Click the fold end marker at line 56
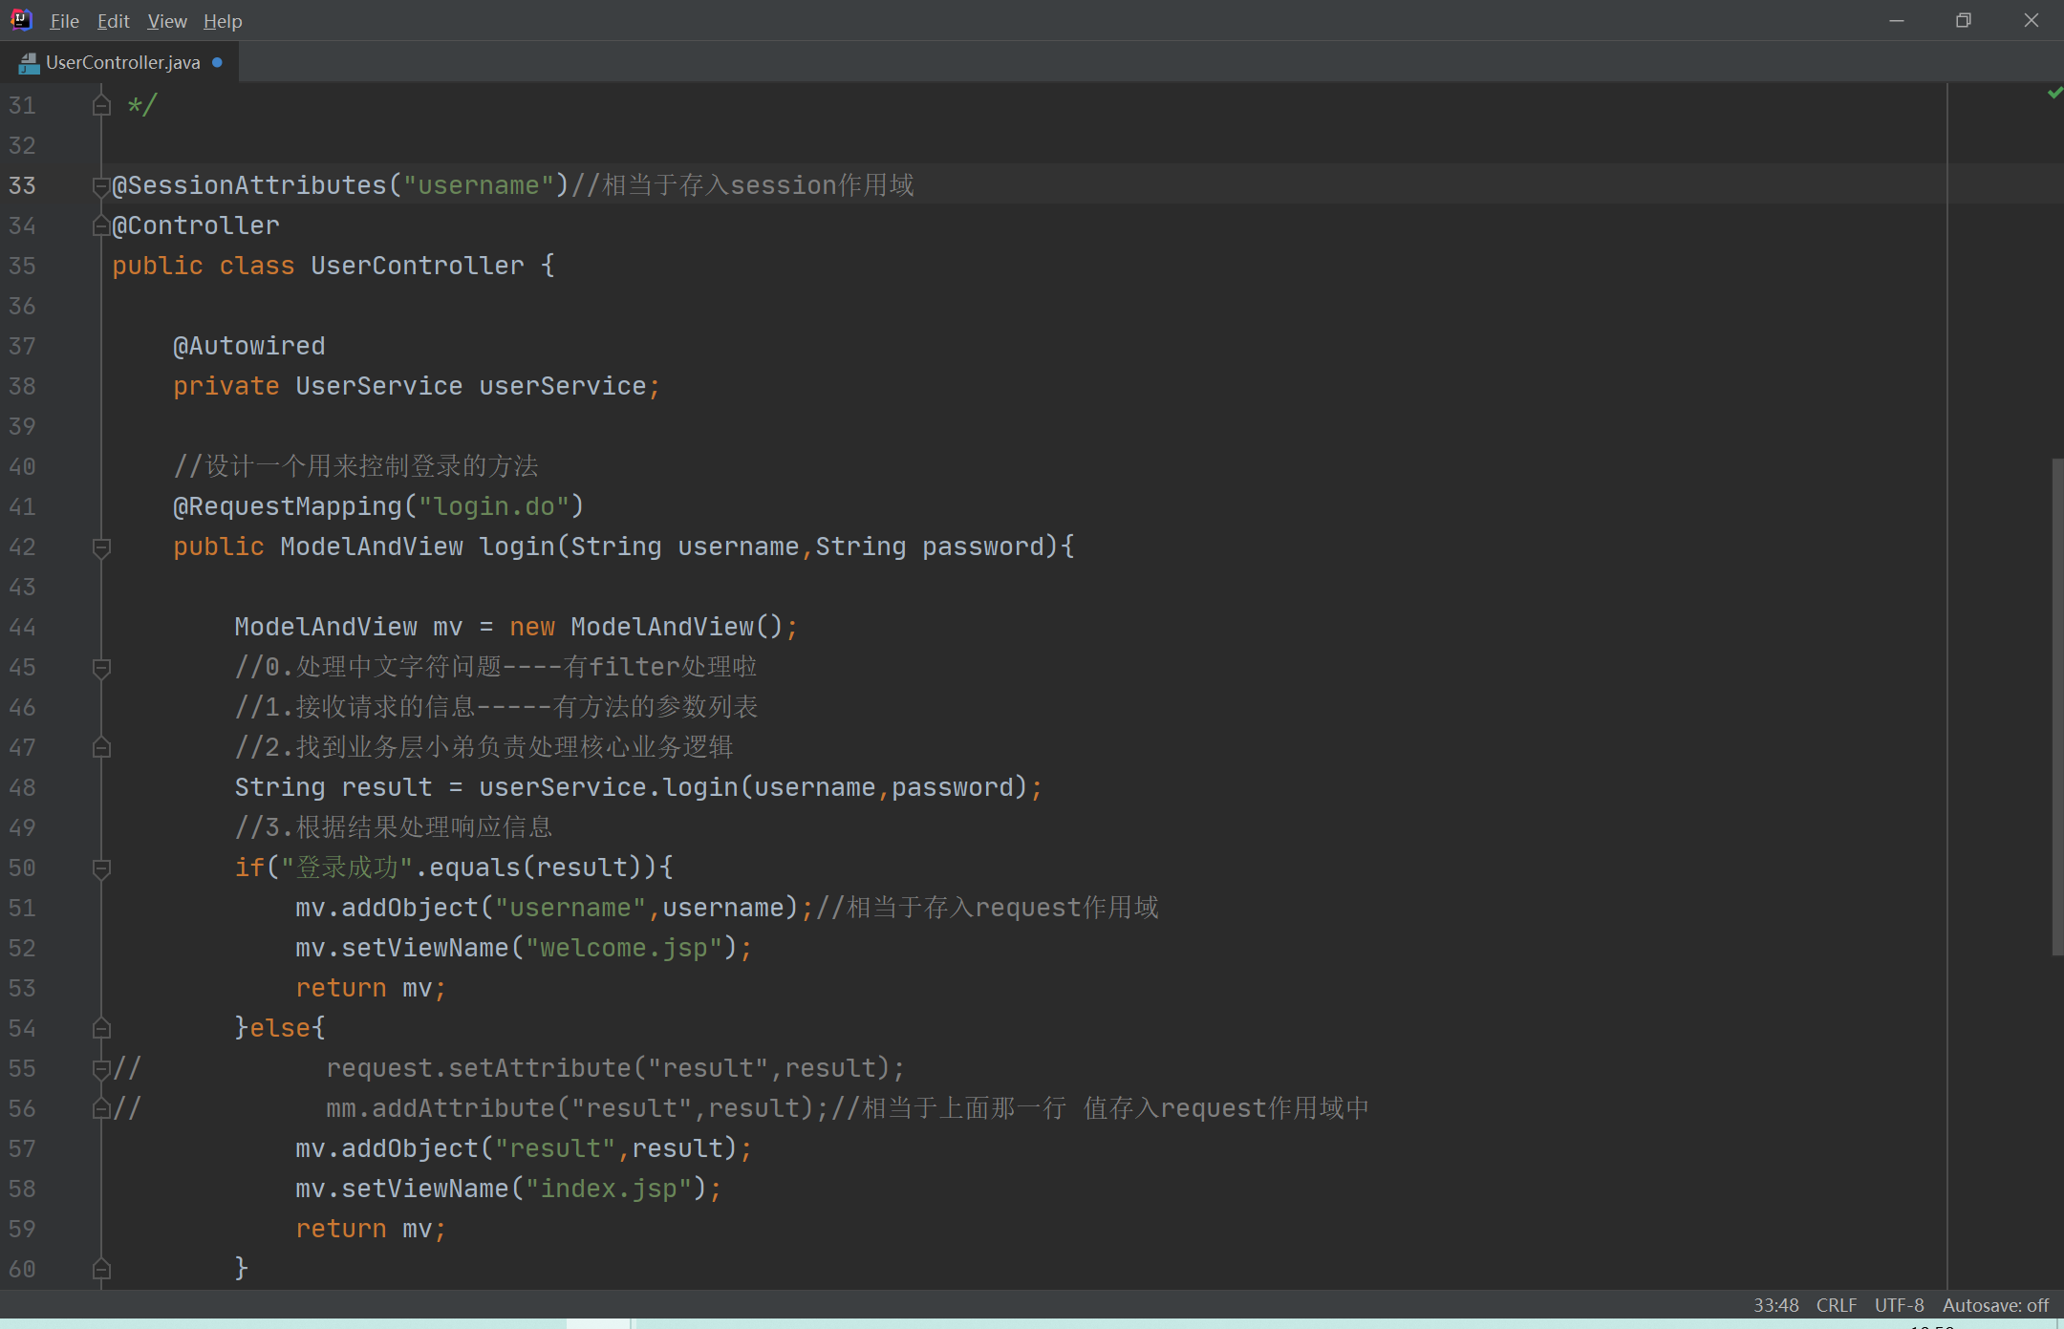The height and width of the screenshot is (1329, 2064). pyautogui.click(x=101, y=1108)
